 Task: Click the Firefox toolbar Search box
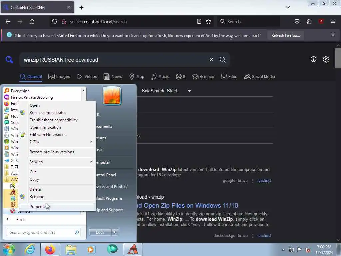(x=248, y=22)
